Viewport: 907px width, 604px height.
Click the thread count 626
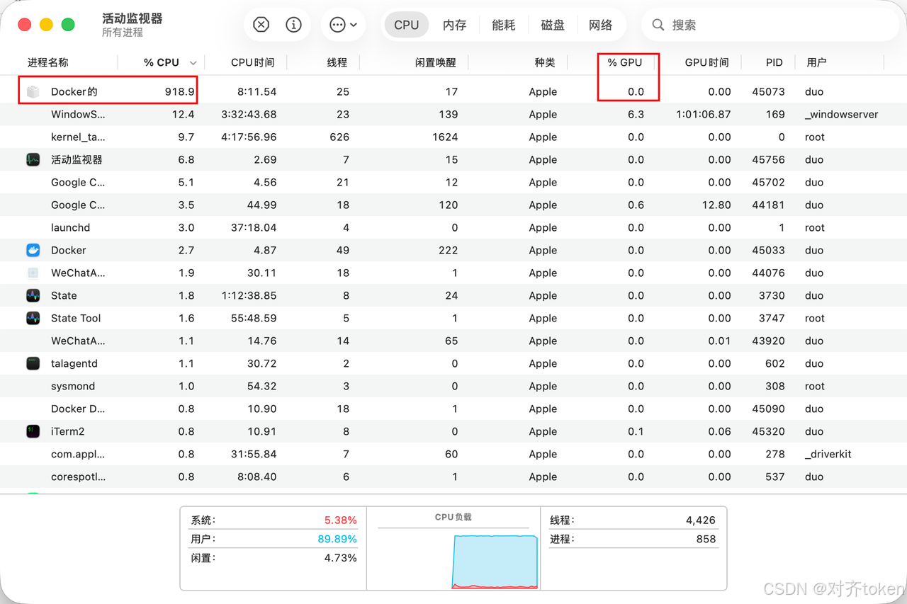coord(339,137)
